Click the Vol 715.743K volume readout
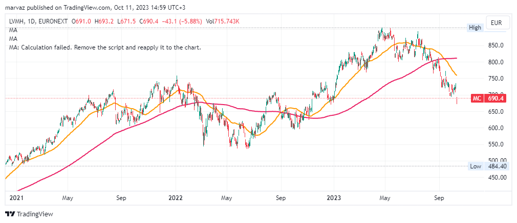The width and height of the screenshot is (517, 223). pyautogui.click(x=223, y=21)
